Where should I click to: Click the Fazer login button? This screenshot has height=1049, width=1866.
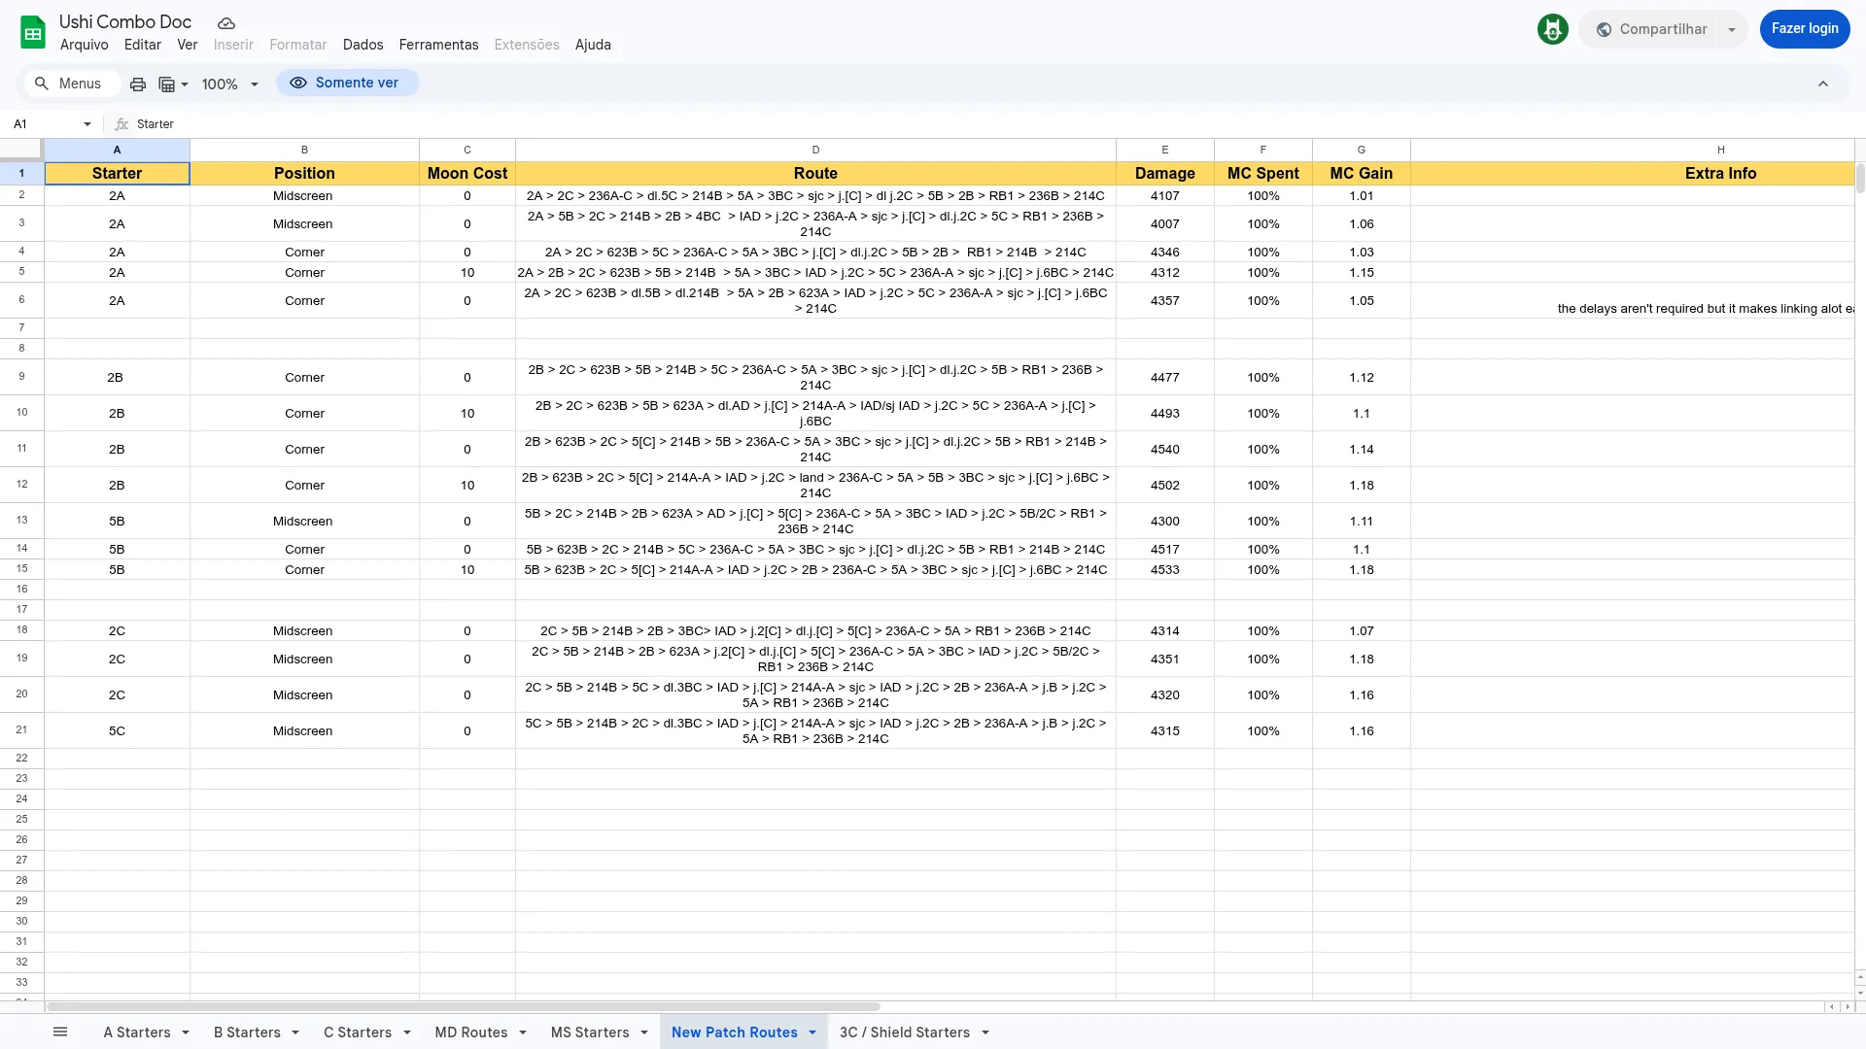pyautogui.click(x=1804, y=29)
